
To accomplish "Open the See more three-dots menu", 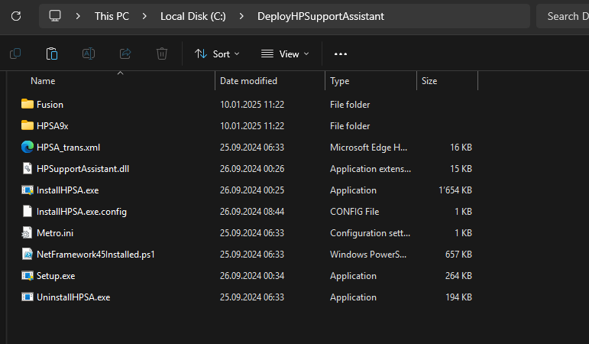I will (x=341, y=54).
